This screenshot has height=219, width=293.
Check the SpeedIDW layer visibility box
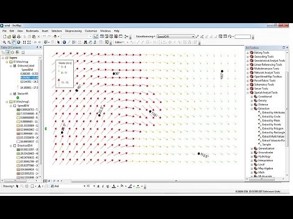15,106
